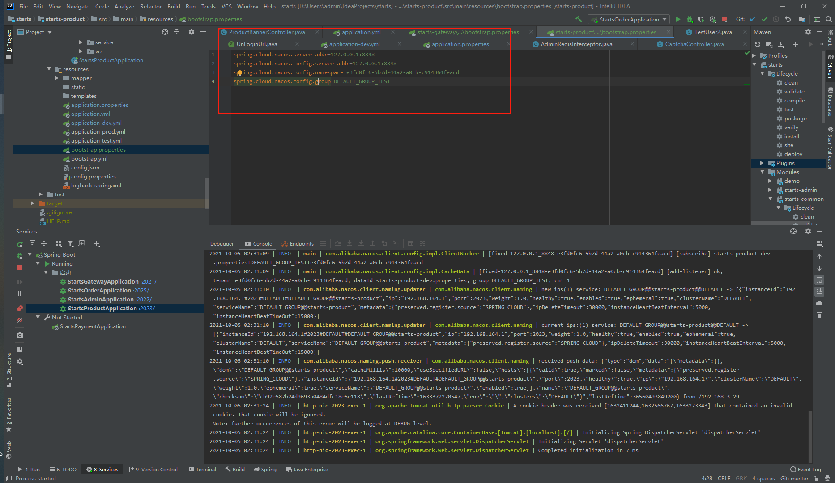
Task: Click CRLF line separator in status bar
Action: (x=724, y=478)
